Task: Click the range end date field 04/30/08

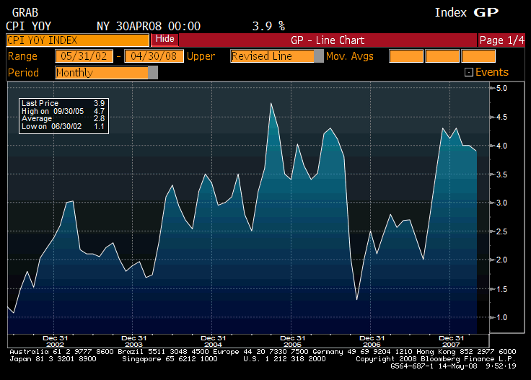Action: tap(154, 56)
